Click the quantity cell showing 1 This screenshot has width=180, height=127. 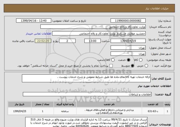click(42, 111)
